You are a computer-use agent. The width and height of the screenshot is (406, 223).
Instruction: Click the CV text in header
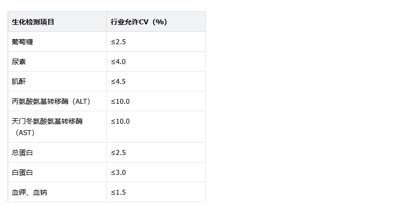[144, 22]
